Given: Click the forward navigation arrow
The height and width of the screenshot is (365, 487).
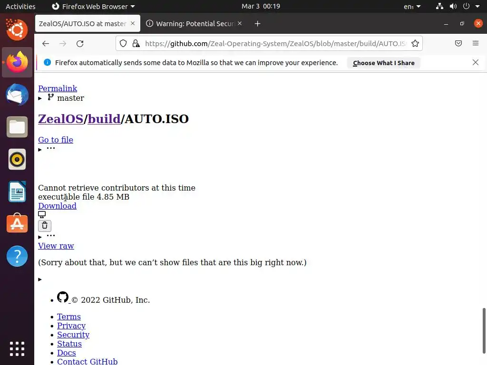Looking at the screenshot, I should point(63,43).
